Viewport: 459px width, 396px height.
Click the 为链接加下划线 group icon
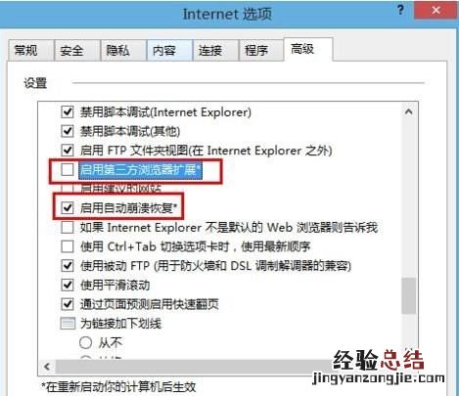pos(68,324)
